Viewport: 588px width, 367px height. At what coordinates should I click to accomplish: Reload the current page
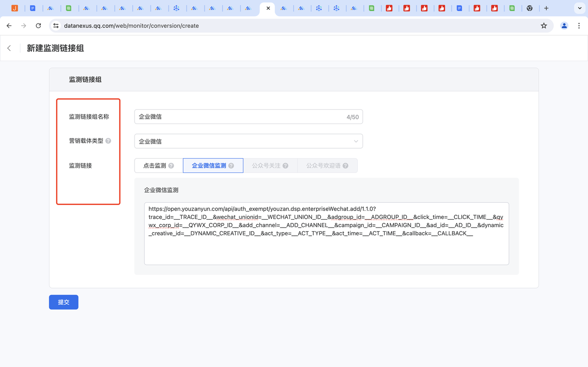point(39,26)
